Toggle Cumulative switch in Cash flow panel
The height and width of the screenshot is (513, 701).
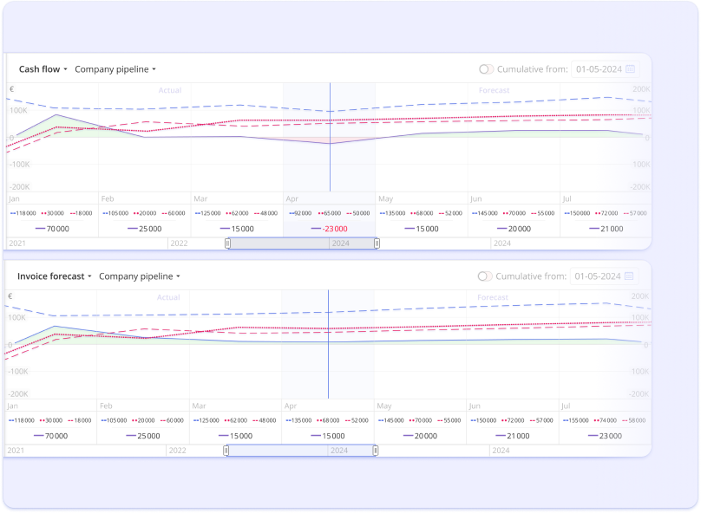(487, 69)
